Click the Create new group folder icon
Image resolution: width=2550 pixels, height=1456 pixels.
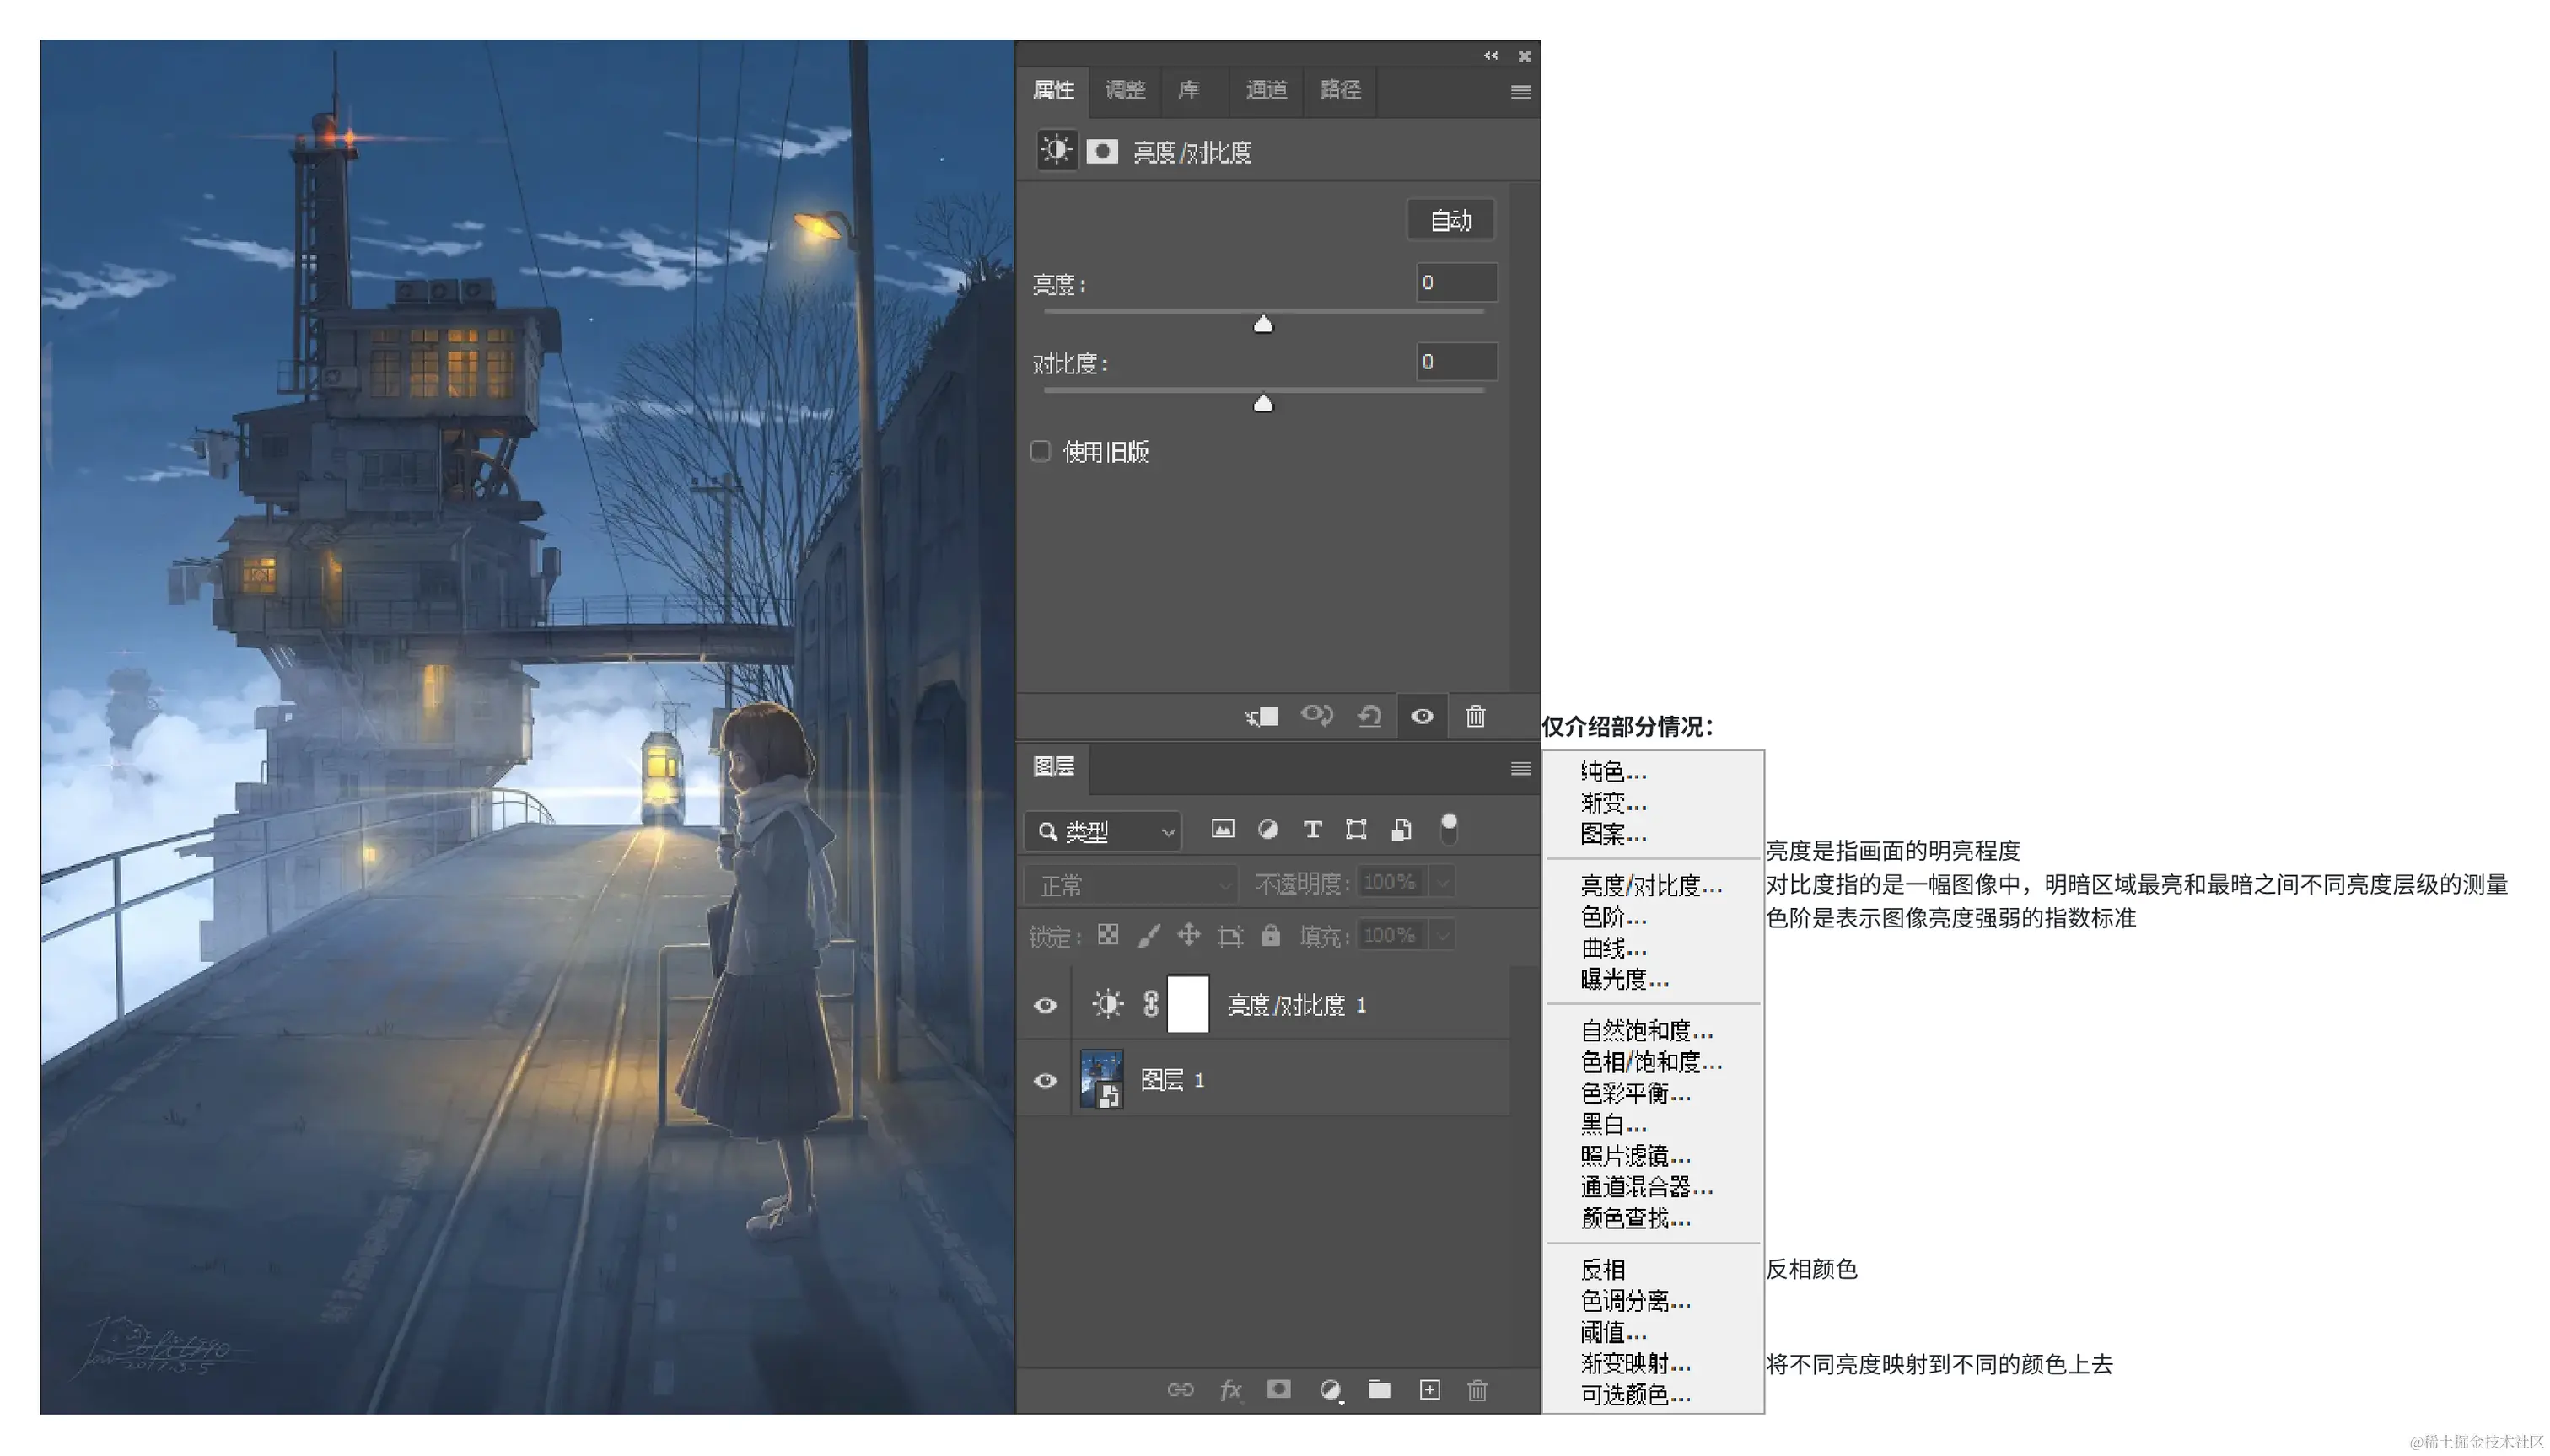click(x=1380, y=1390)
